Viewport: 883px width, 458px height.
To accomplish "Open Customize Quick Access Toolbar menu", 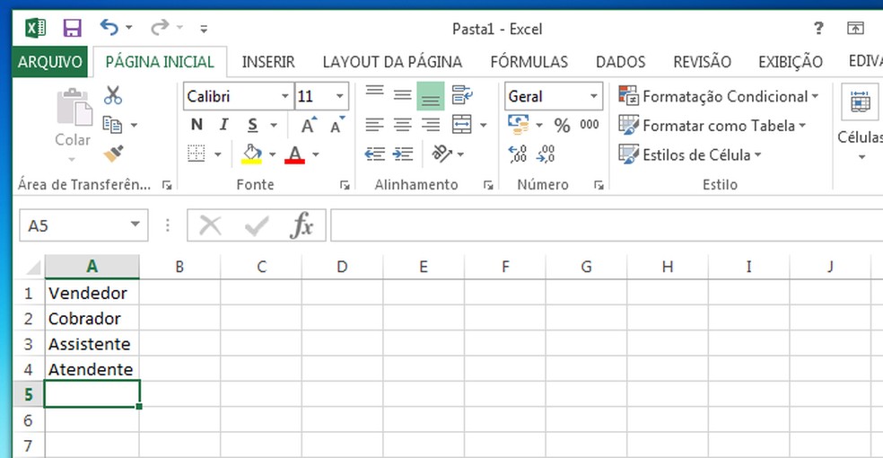I will coord(204,28).
